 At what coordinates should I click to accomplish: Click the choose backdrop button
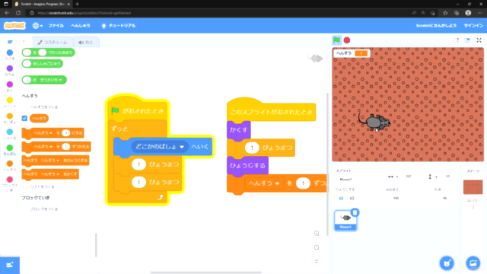[473, 263]
